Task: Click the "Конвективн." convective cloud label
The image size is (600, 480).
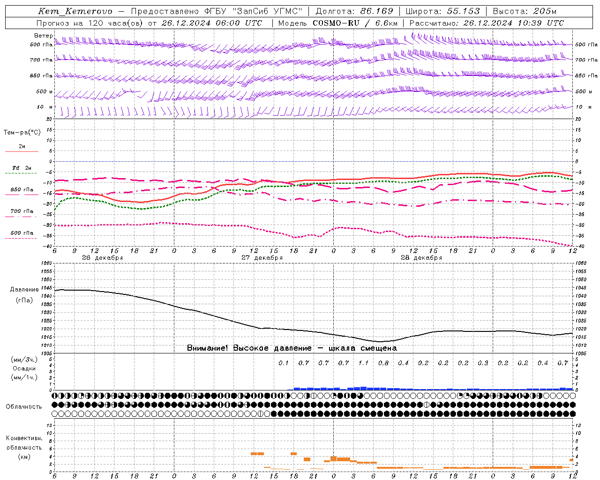Action: [x=24, y=438]
